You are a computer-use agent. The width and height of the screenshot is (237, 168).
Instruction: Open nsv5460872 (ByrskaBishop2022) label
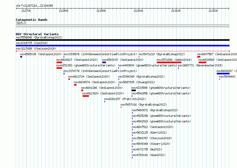[x=155, y=110]
